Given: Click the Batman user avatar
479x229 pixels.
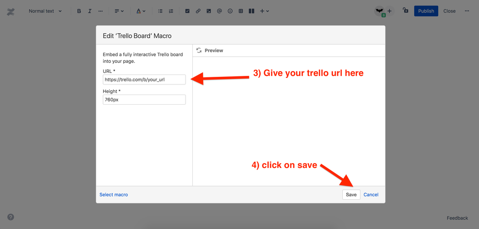Looking at the screenshot, I should coord(379,11).
